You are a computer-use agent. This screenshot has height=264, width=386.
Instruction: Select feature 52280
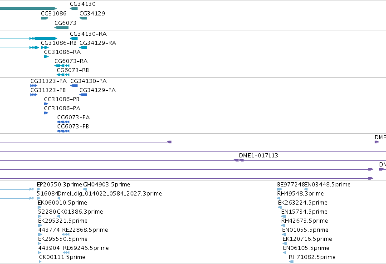pos(40,216)
